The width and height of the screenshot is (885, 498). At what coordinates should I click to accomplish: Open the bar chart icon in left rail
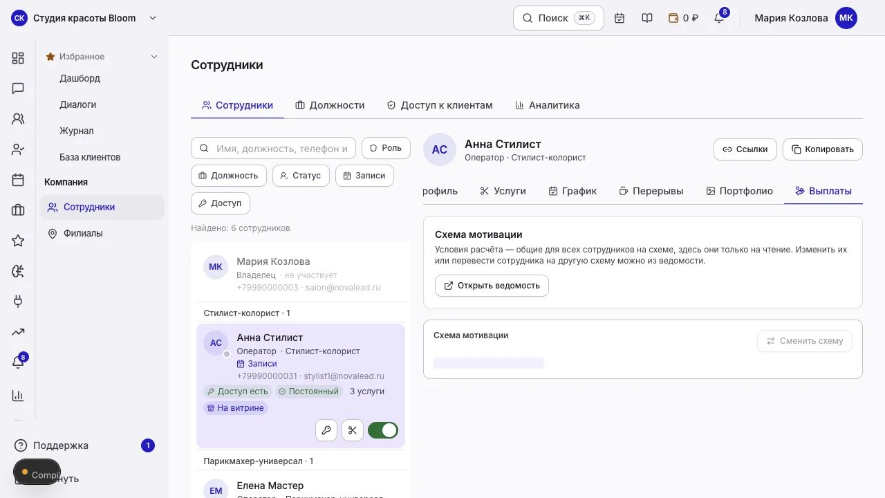[x=18, y=396]
